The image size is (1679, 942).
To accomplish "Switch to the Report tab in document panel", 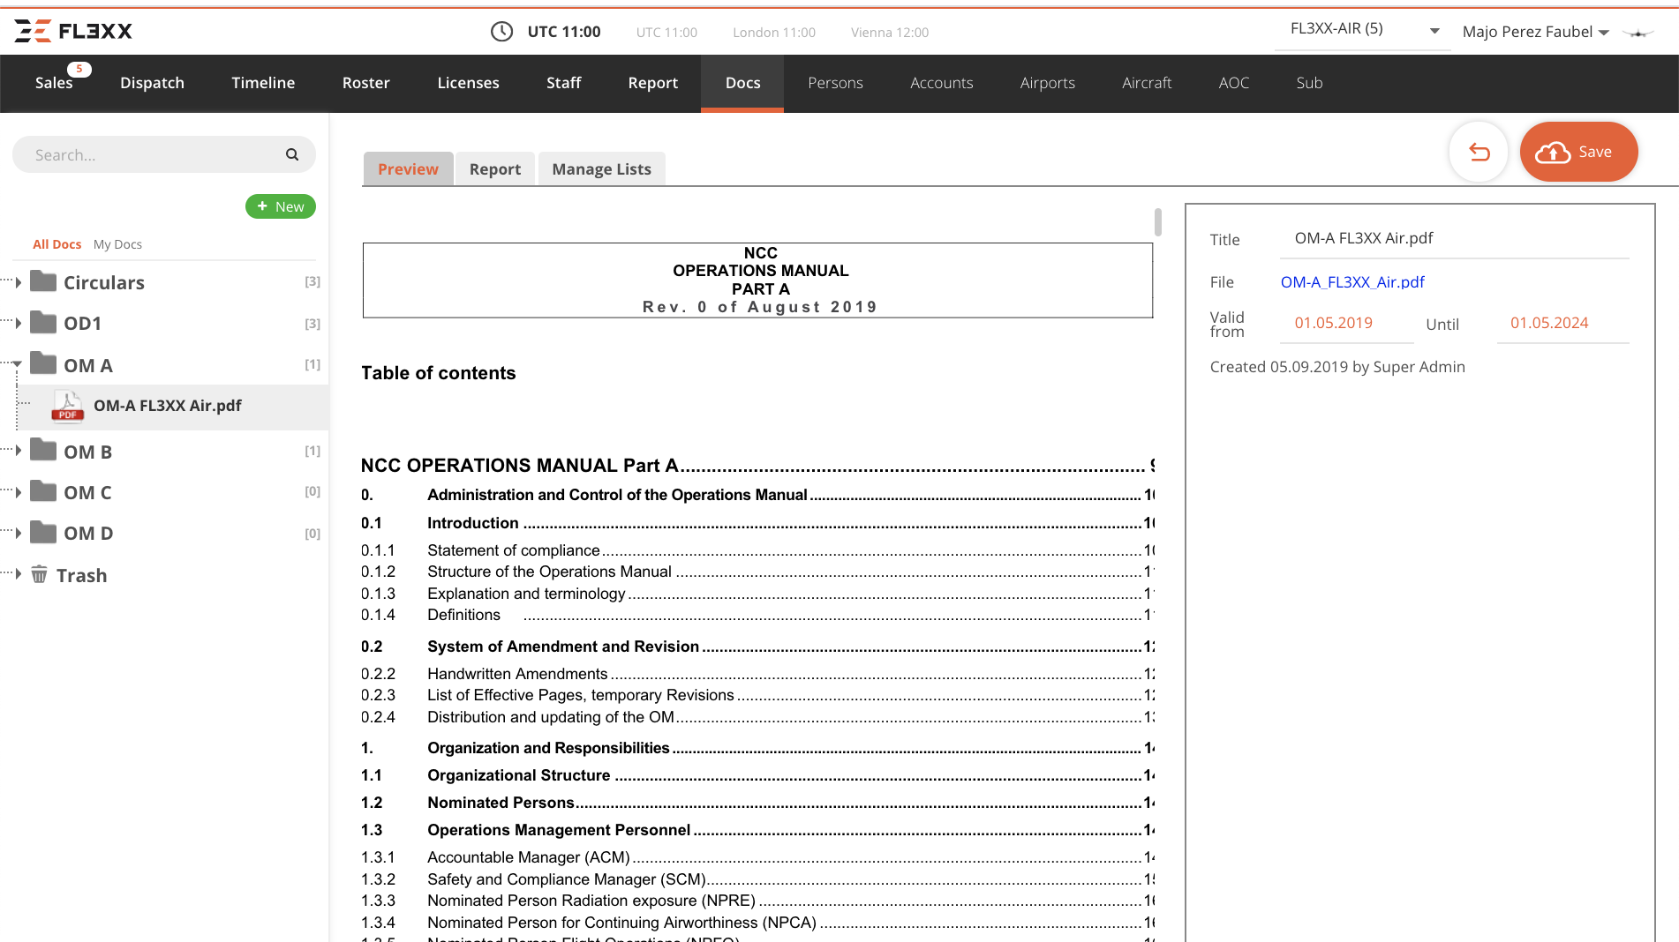I will pyautogui.click(x=495, y=168).
